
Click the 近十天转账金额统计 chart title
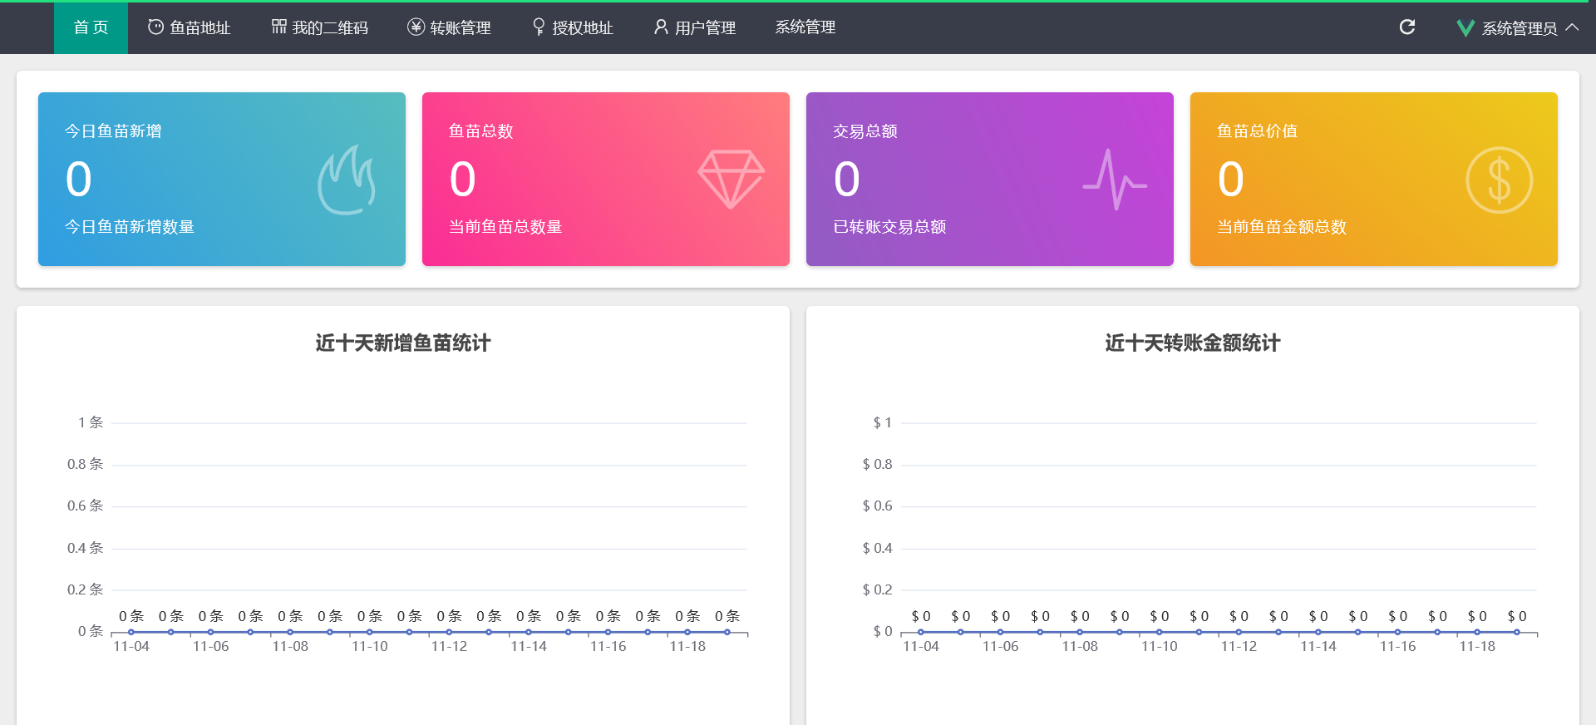point(1193,343)
